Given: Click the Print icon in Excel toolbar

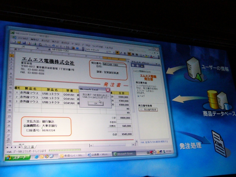Looking at the screenshot, I should click(35, 44).
